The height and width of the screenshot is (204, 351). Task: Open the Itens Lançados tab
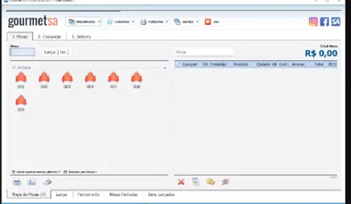161,195
